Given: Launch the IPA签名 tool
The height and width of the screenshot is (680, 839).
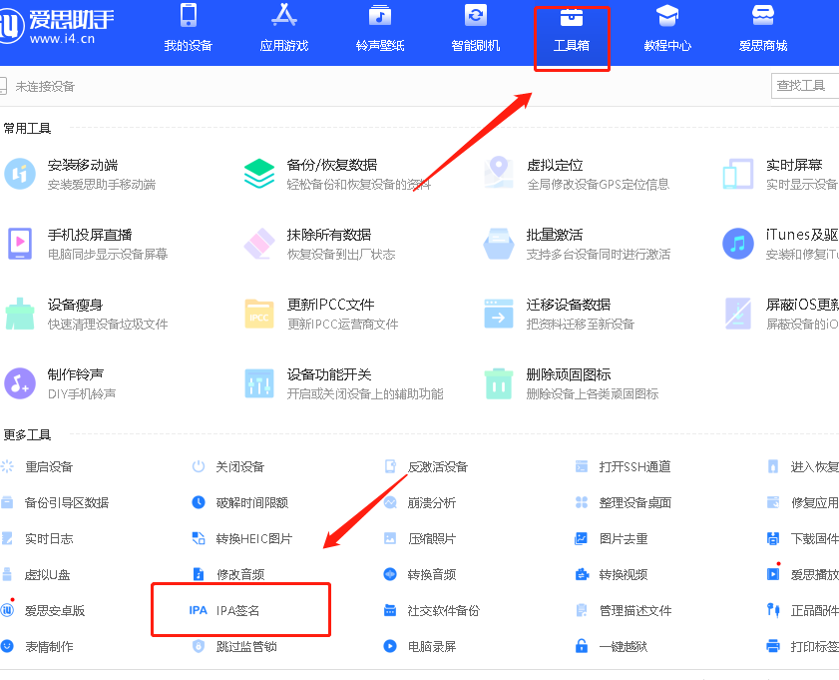Looking at the screenshot, I should pos(224,610).
